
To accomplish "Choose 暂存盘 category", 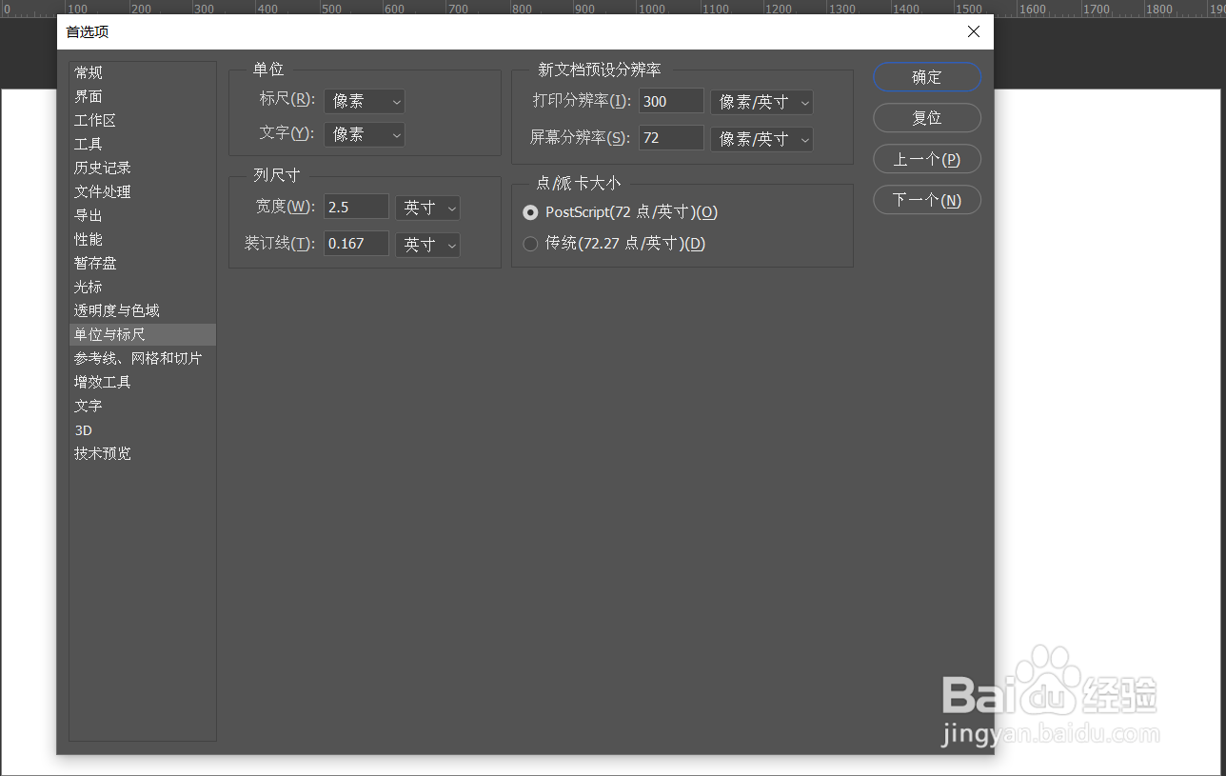I will 143,263.
